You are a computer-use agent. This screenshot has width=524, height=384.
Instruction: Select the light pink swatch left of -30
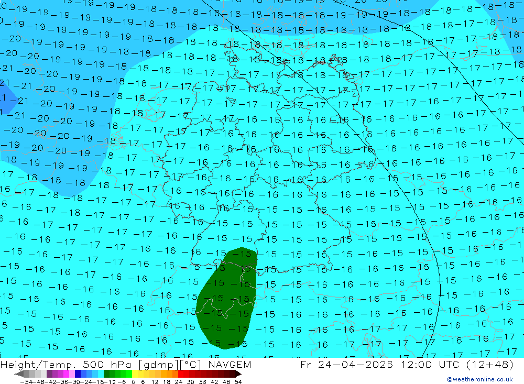(x=72, y=374)
